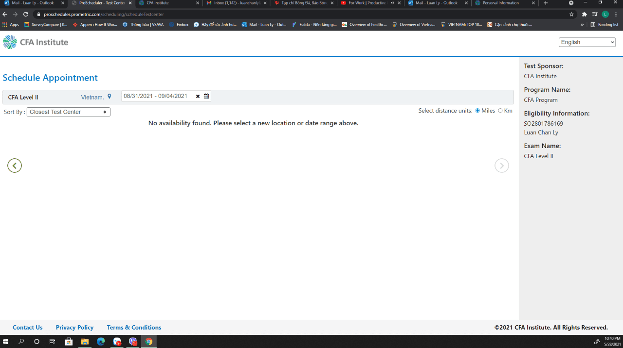Reload the ProScheduler page

pyautogui.click(x=26, y=14)
